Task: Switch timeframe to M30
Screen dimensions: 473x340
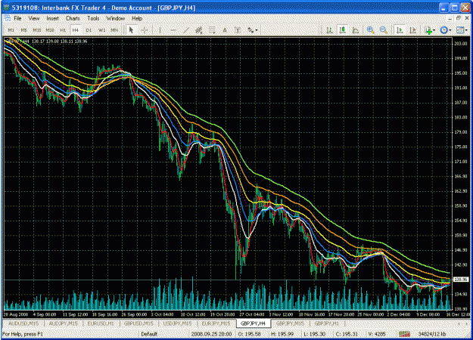Action: pyautogui.click(x=50, y=30)
